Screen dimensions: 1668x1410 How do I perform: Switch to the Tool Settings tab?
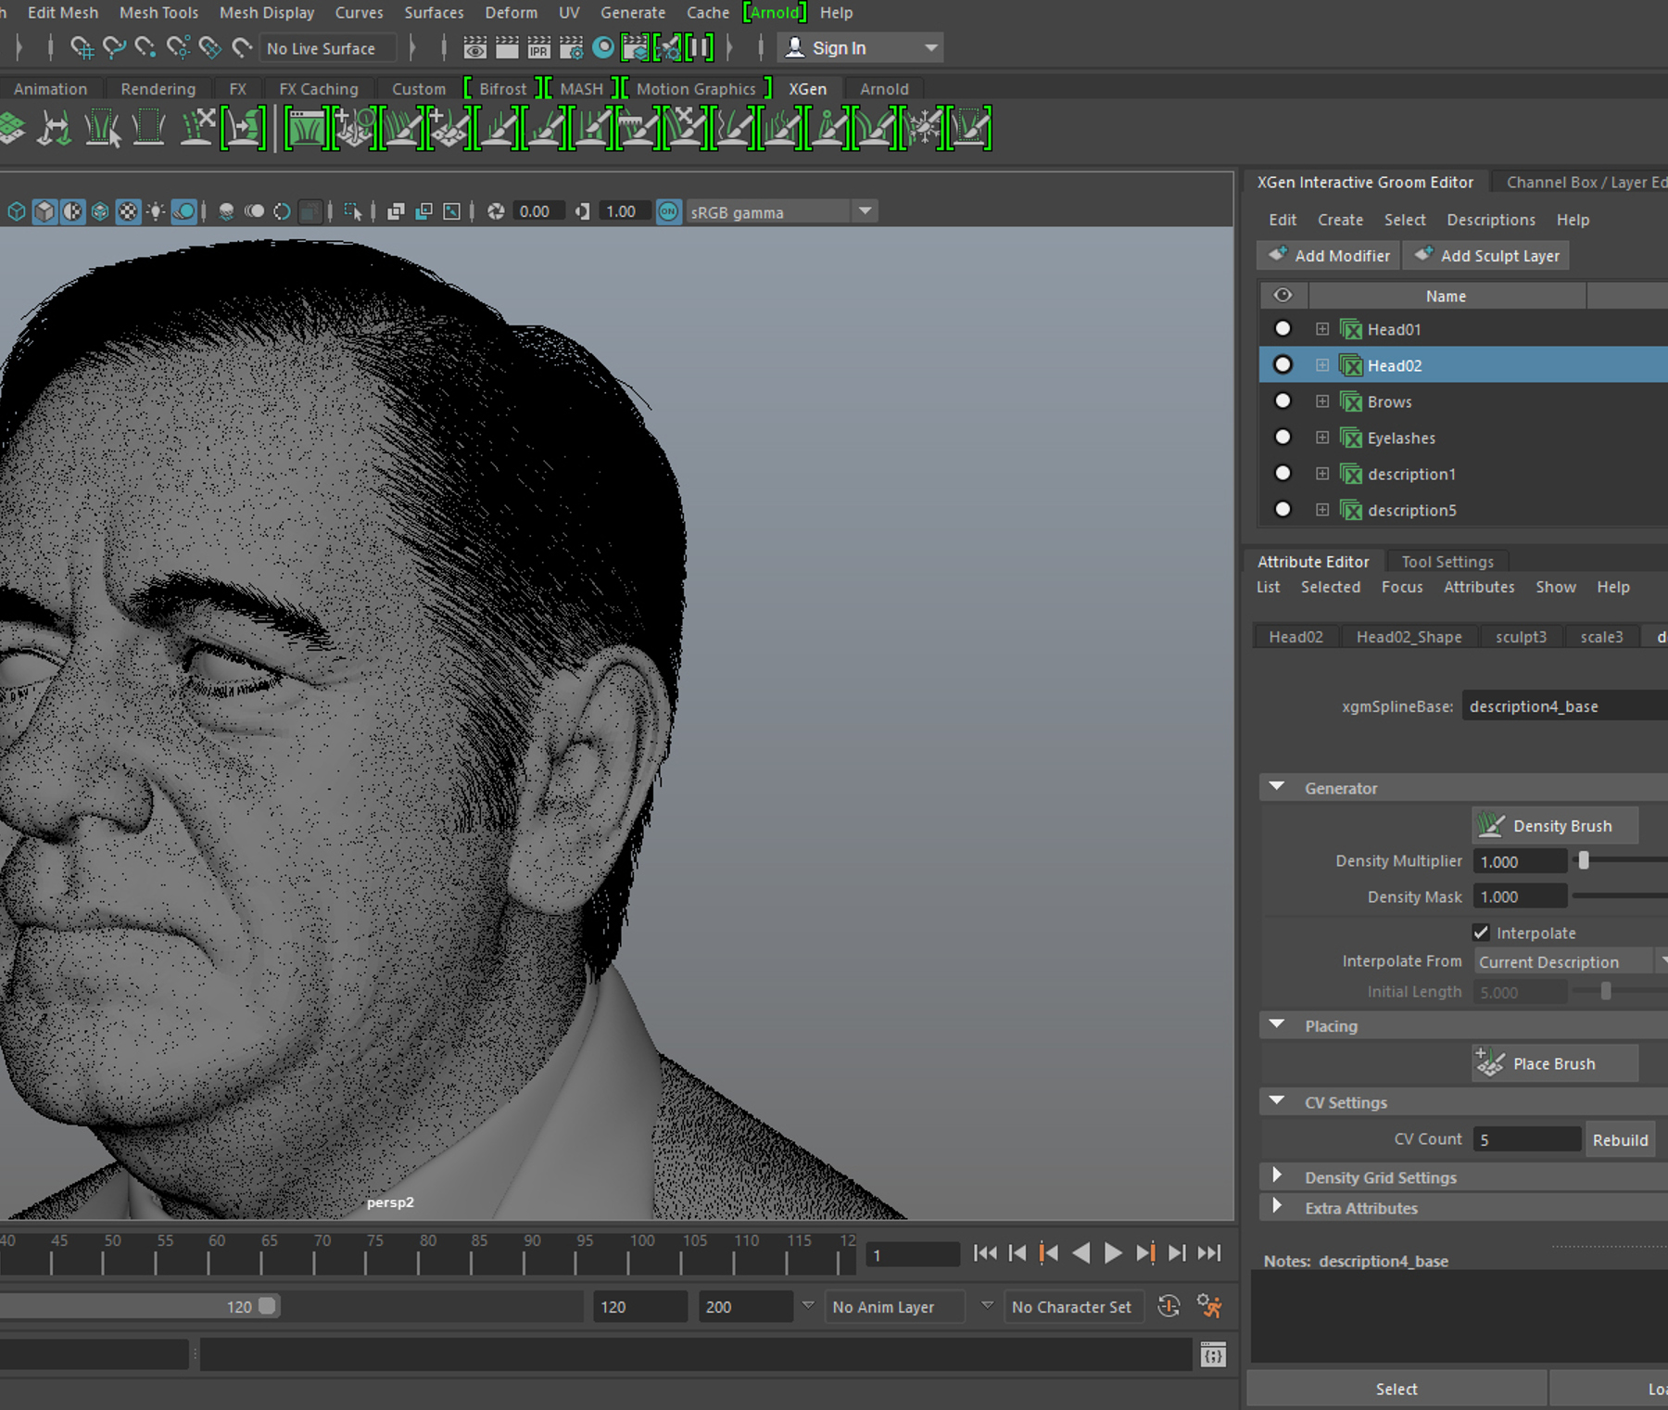[x=1447, y=561]
